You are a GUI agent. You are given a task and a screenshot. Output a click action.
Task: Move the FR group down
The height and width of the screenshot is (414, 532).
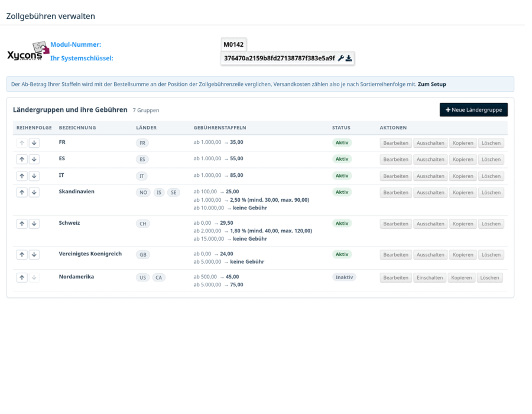tap(34, 143)
